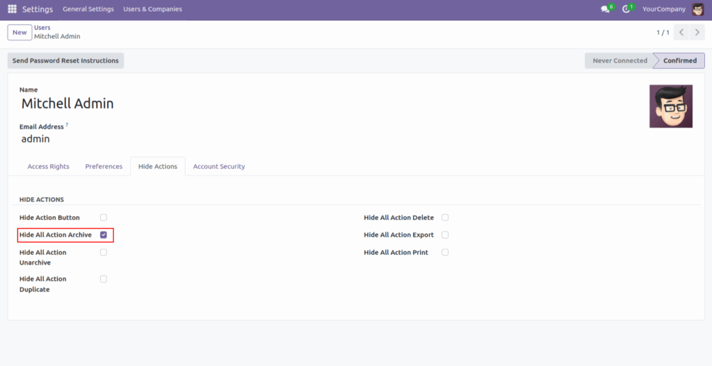Image resolution: width=712 pixels, height=366 pixels.
Task: Open General Settings menu
Action: 88,9
